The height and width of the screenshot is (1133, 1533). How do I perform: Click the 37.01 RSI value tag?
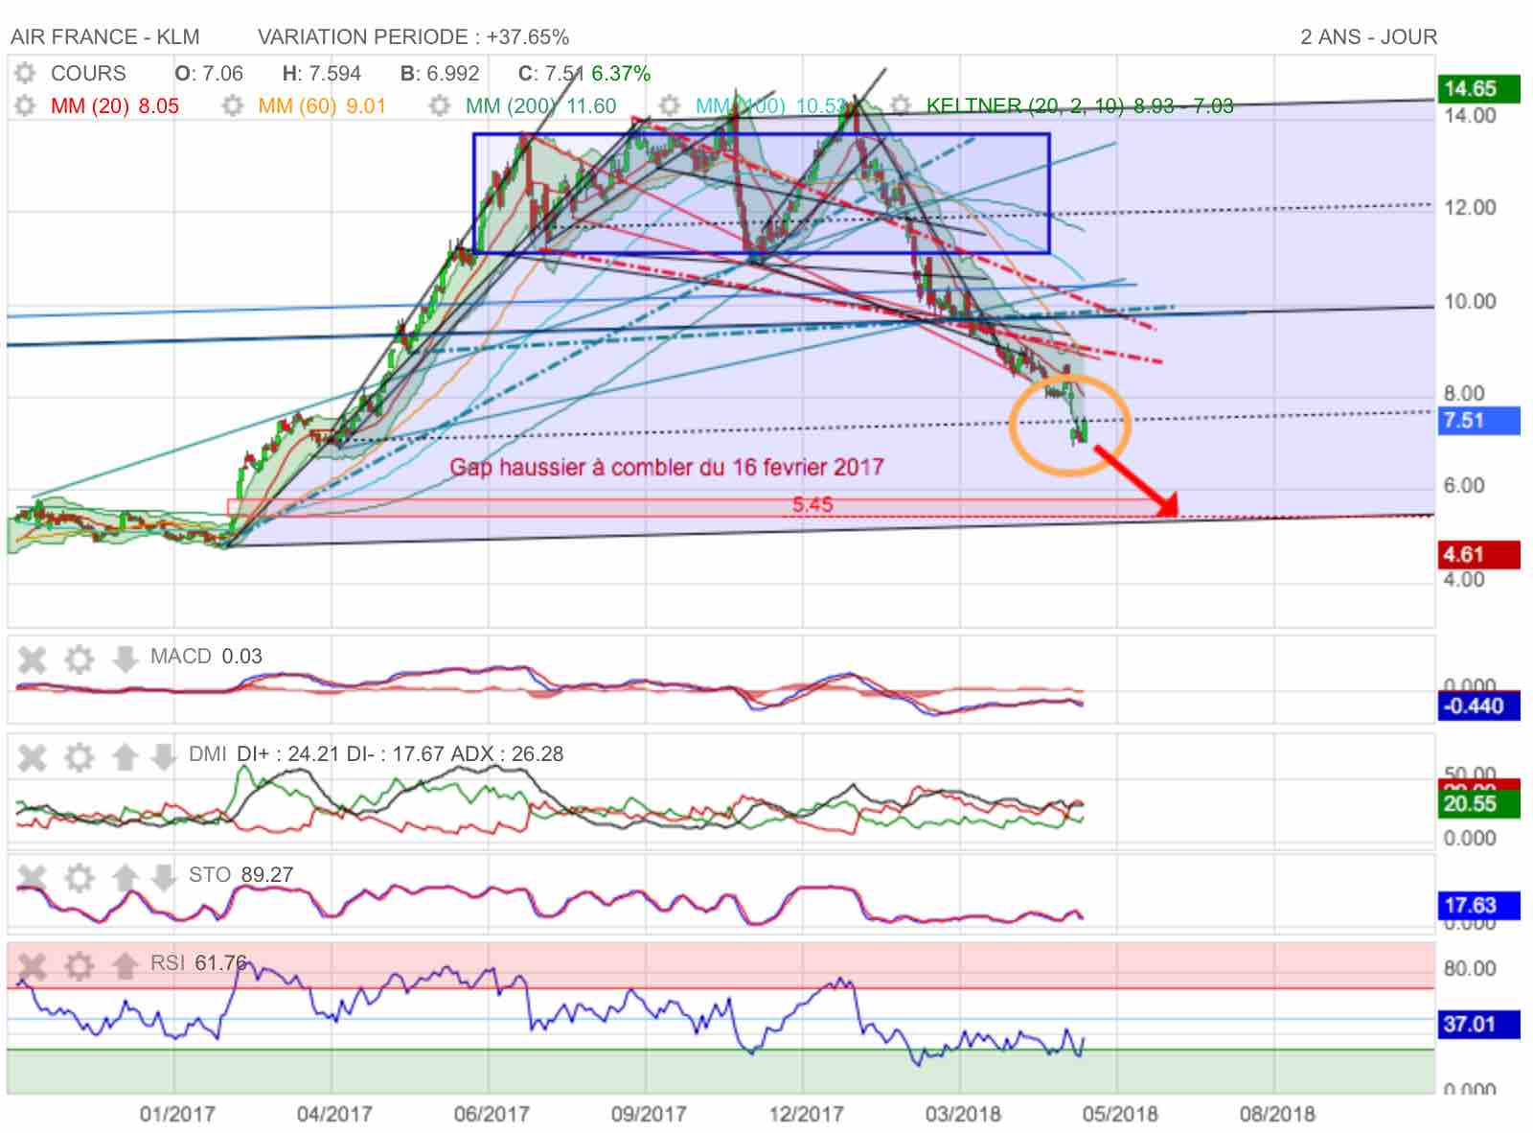pos(1478,1025)
